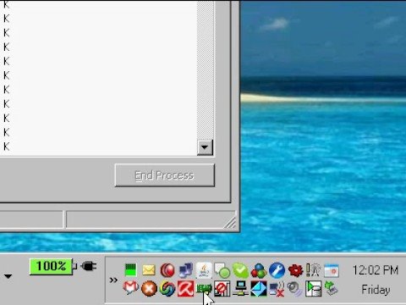
Task: Click the red gear tray icon
Action: click(x=295, y=270)
